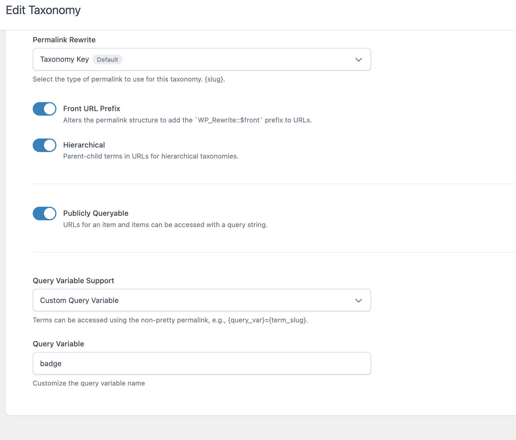Click the Permalink Rewrite chevron arrow

pyautogui.click(x=358, y=60)
